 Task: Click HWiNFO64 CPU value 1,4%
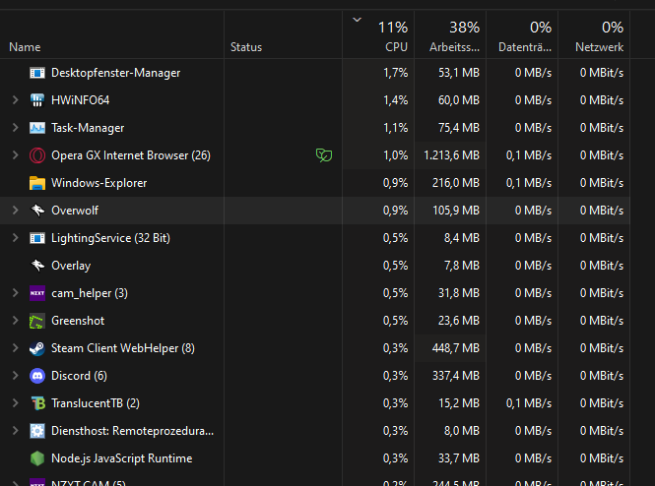tap(395, 100)
